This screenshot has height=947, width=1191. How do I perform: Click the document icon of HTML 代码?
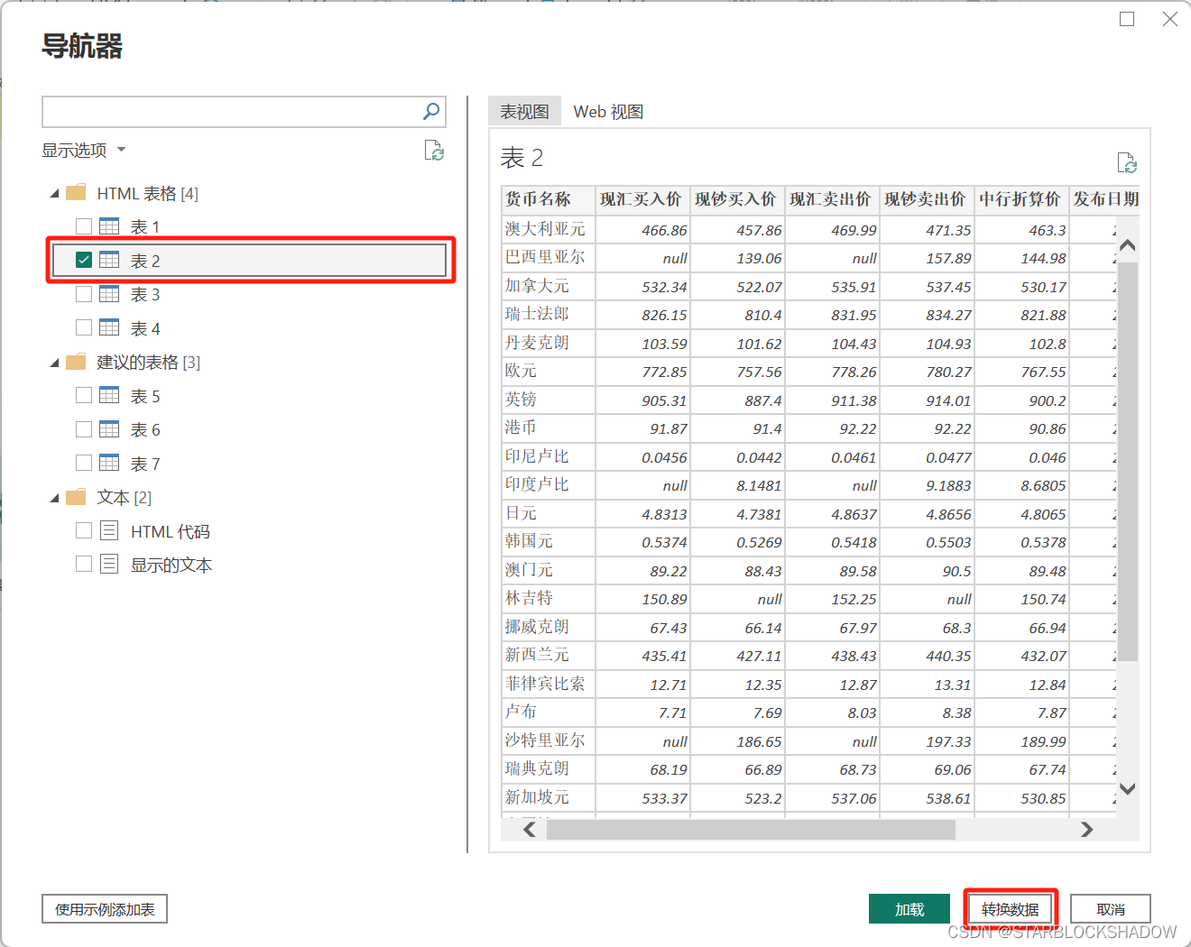tap(109, 530)
